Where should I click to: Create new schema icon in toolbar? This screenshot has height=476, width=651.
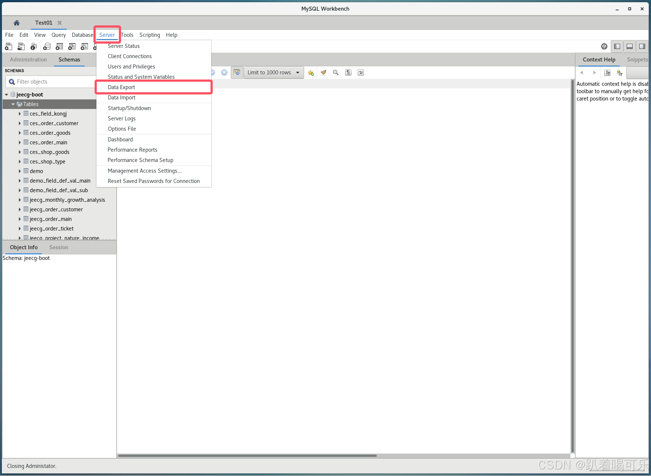coord(47,46)
